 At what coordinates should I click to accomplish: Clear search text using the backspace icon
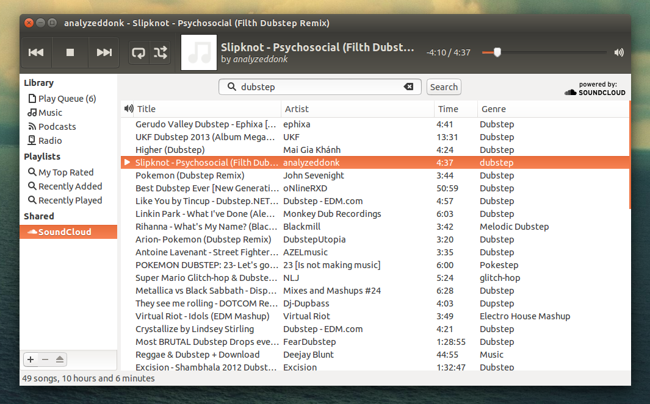[408, 87]
